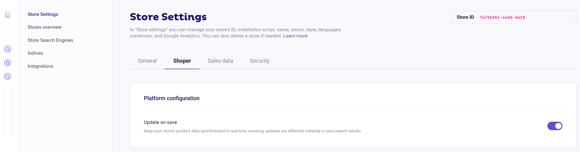Open the search (magnifier) icon in the left rail

8,49
